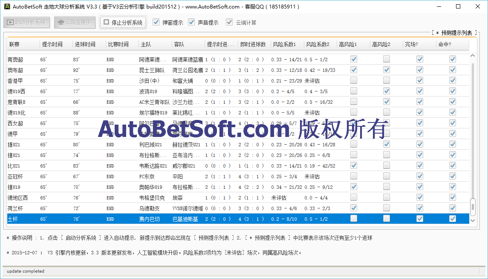
Task: Click 韦斯达路U21 in the 比U21 row
Action: [x=153, y=166]
